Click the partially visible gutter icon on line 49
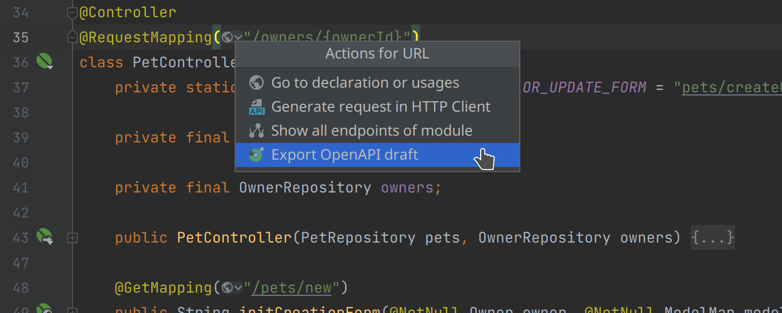This screenshot has height=313, width=782. click(45, 309)
